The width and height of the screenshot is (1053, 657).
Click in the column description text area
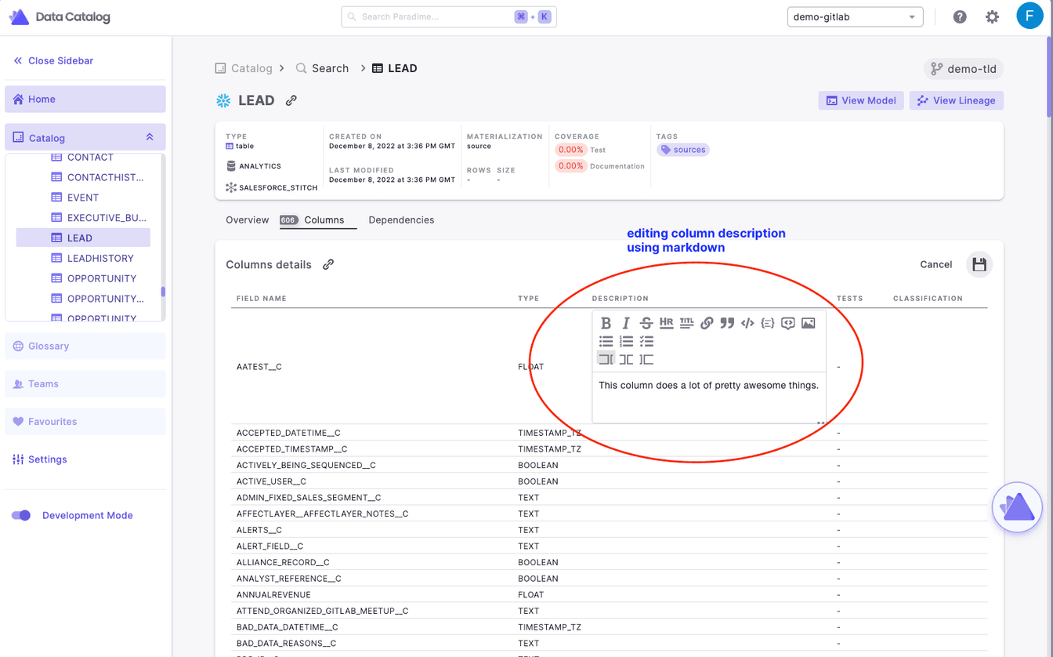coord(709,397)
